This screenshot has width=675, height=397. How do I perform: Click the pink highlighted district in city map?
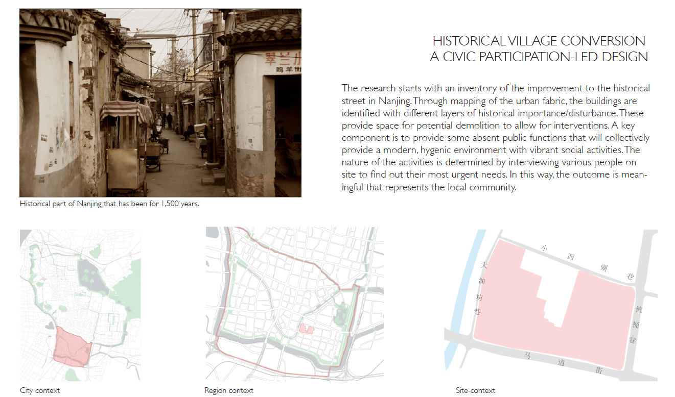[x=72, y=346]
